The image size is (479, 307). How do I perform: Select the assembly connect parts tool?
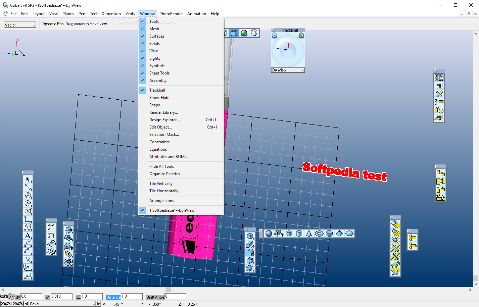(x=440, y=173)
